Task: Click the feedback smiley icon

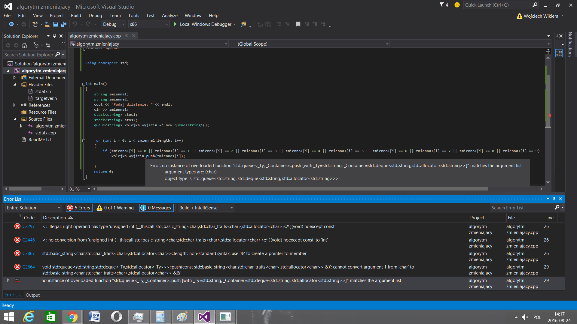Action: 457,5
